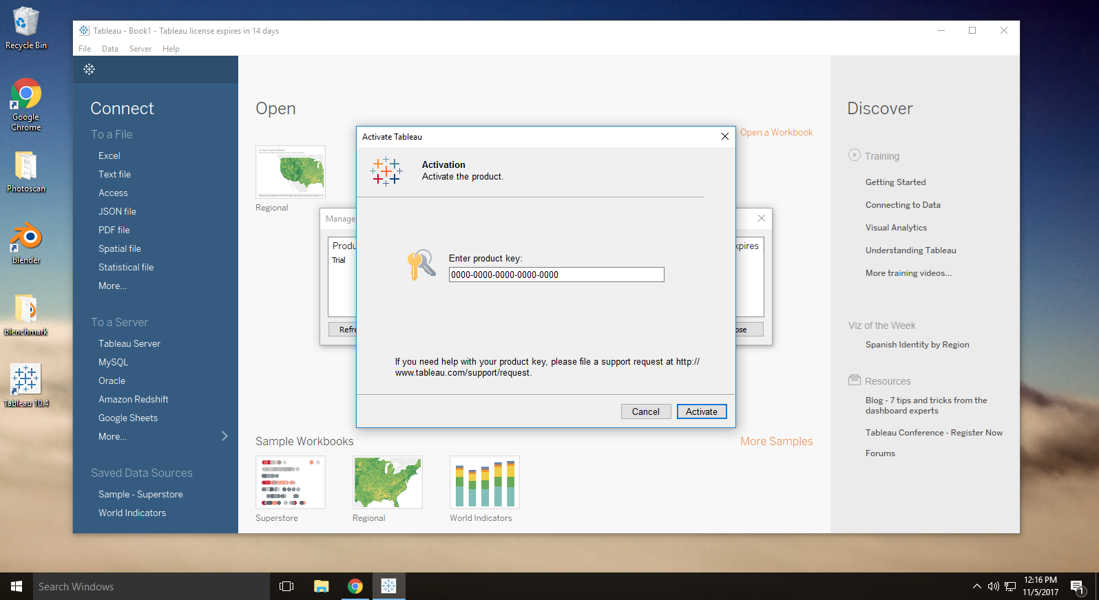Open the Superstore sample workbook thumbnail
Screen dimensions: 1099x600
291,482
